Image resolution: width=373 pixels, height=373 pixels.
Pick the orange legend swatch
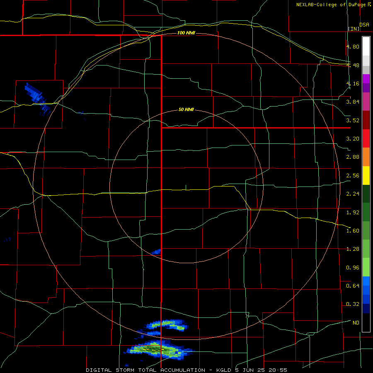tap(366, 157)
